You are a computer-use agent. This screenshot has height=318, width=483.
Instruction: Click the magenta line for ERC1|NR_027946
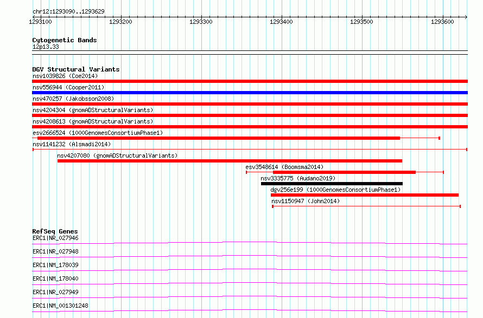(250, 243)
